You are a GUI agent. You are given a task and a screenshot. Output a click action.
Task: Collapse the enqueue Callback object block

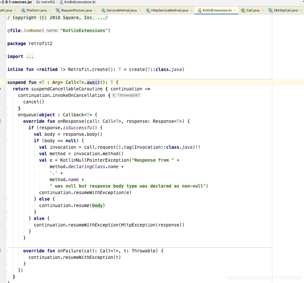(6, 115)
